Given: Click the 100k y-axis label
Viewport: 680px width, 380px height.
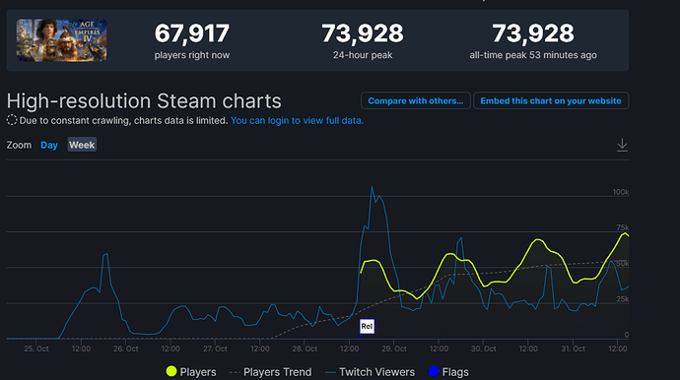Looking at the screenshot, I should point(621,192).
